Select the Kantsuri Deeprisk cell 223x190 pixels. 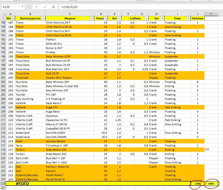click(70, 167)
